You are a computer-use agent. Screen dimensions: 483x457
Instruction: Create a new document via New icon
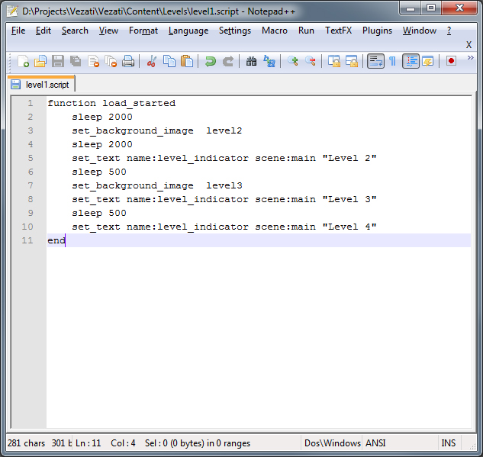(23, 61)
